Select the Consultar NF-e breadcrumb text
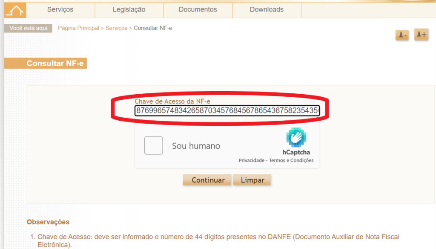Screen dimensions: 436x249 click(153, 28)
